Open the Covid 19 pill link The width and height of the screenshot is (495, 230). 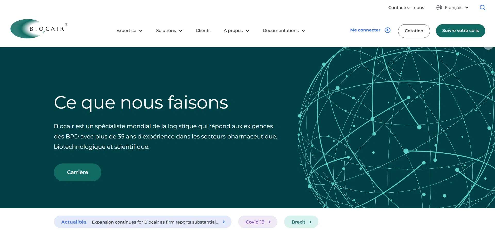tap(258, 222)
